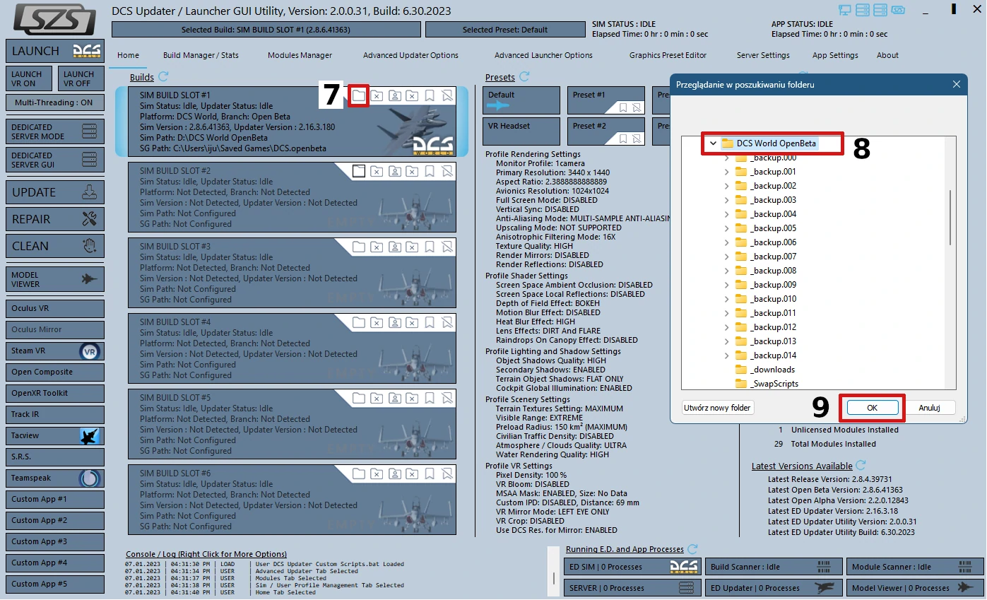Refresh the Builds list
This screenshot has width=987, height=600.
pos(163,77)
